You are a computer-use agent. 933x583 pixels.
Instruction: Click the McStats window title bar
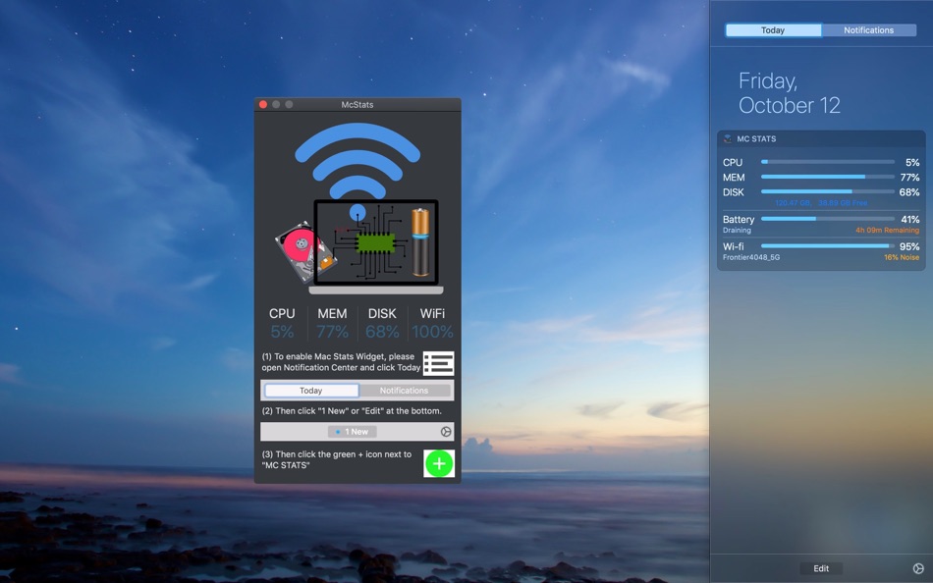357,104
